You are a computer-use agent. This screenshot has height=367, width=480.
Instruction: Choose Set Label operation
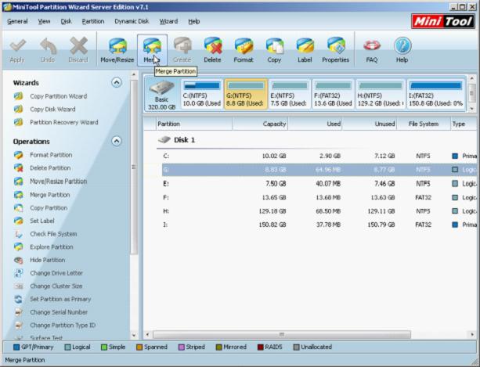(42, 221)
